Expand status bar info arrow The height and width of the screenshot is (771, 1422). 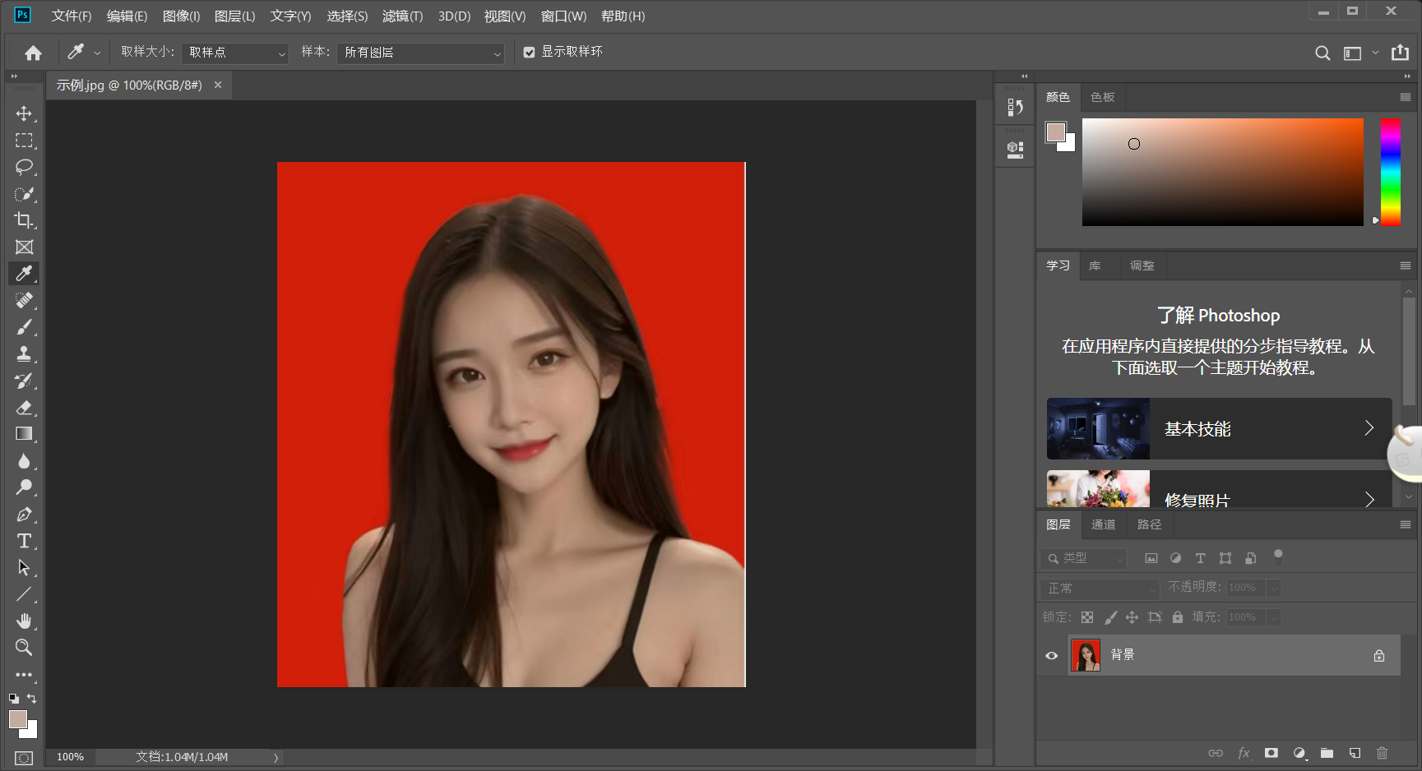276,757
